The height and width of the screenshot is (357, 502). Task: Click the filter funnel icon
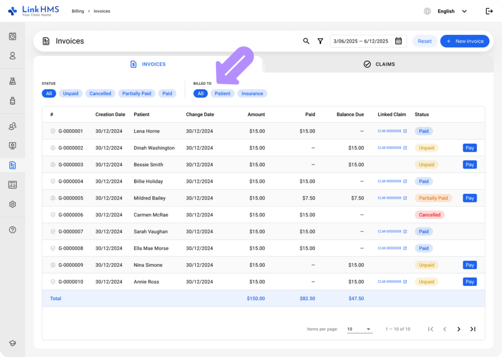[x=320, y=41]
